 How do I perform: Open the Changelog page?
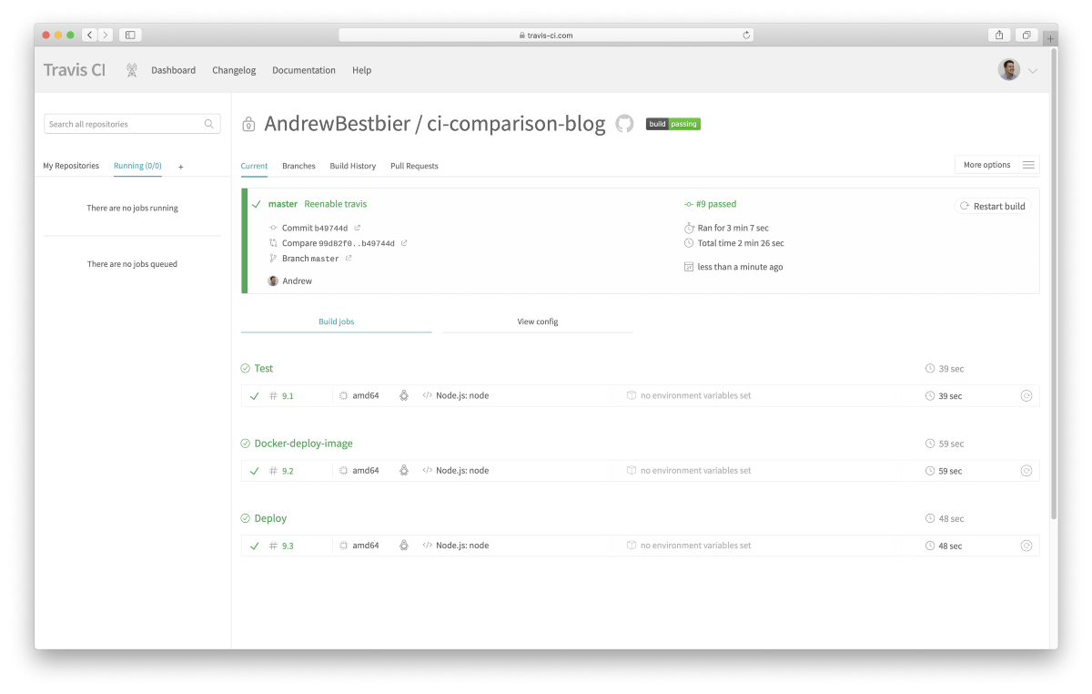click(x=234, y=70)
